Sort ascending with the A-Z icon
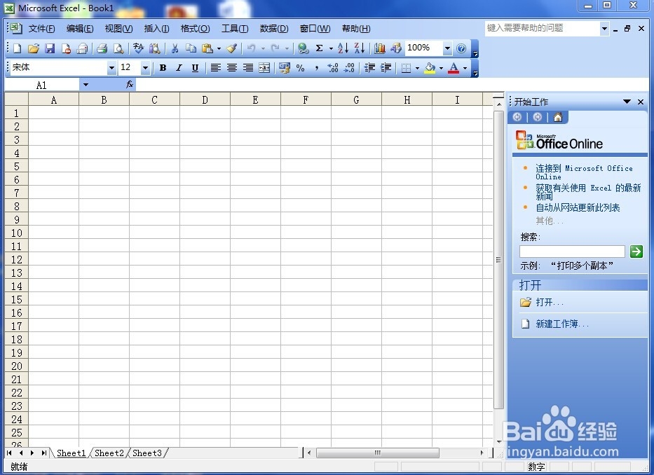Screen dimensions: 654x475 click(x=343, y=48)
